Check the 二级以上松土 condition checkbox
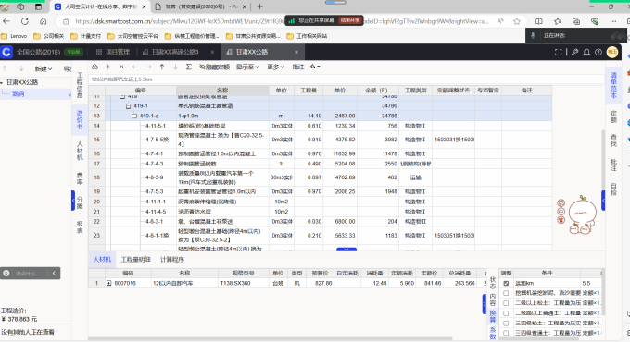This screenshot has height=342, width=630. click(506, 303)
